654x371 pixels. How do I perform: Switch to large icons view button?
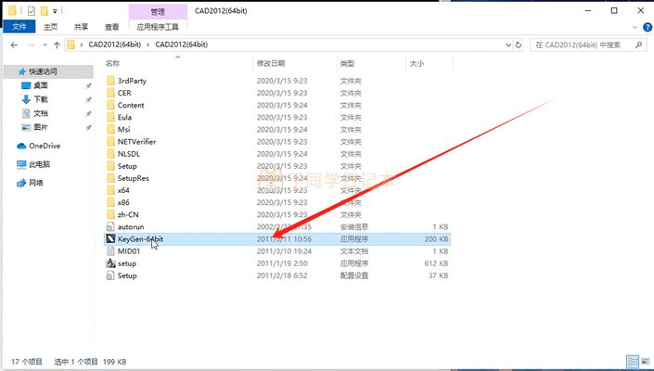pos(643,361)
